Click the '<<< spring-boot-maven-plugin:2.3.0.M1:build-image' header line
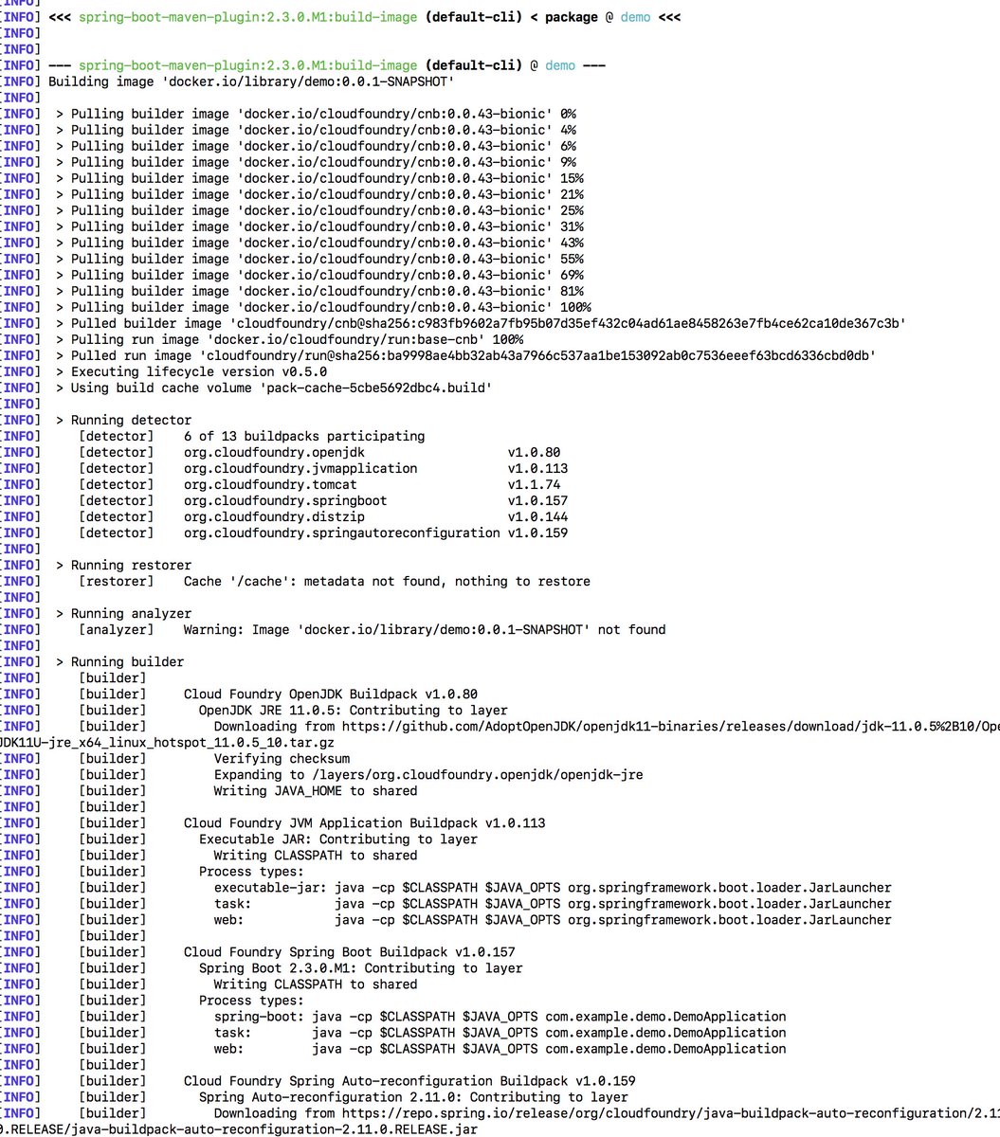The width and height of the screenshot is (1000, 1137). coord(364,17)
